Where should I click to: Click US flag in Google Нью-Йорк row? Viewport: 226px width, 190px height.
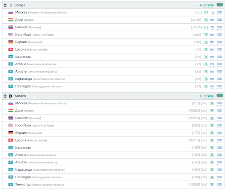(11, 35)
